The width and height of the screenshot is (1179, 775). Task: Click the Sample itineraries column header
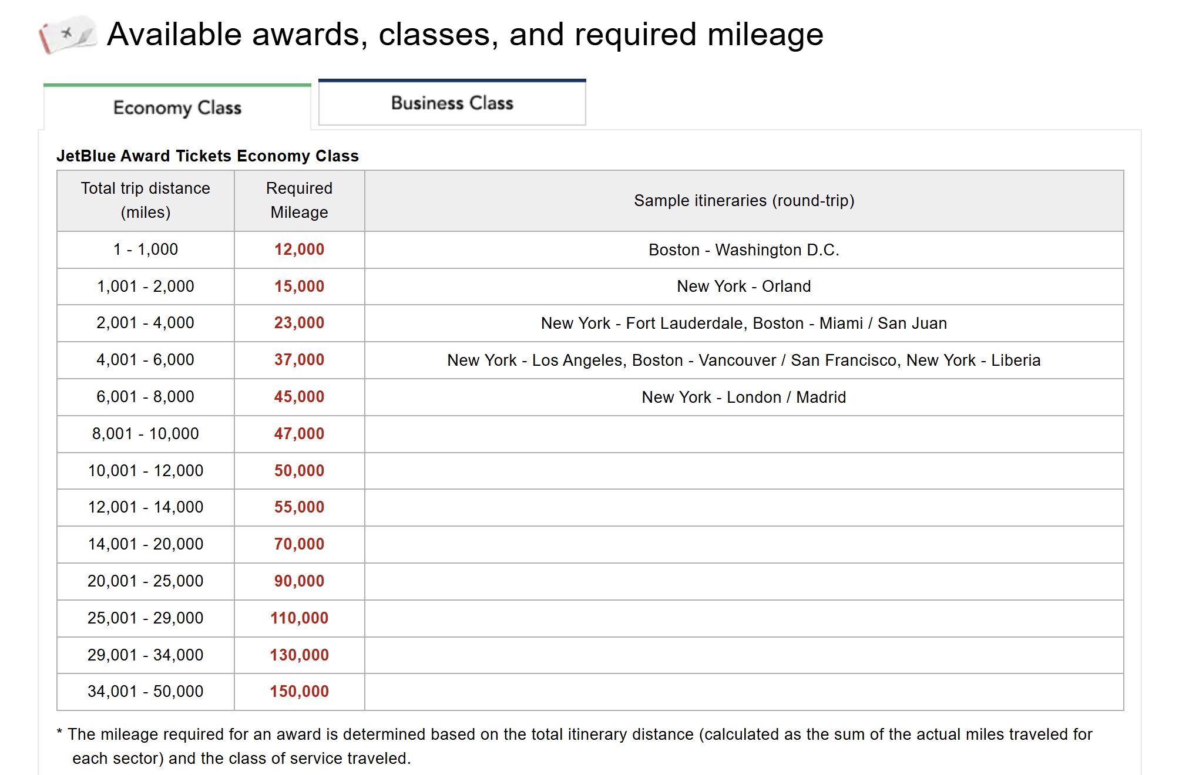point(744,201)
